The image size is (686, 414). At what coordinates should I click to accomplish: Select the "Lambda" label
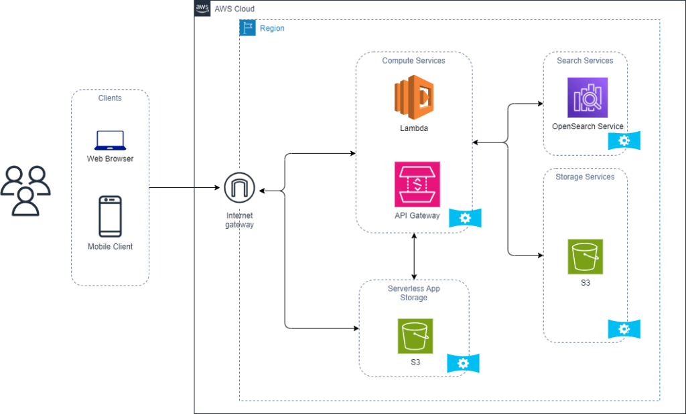[x=414, y=128]
